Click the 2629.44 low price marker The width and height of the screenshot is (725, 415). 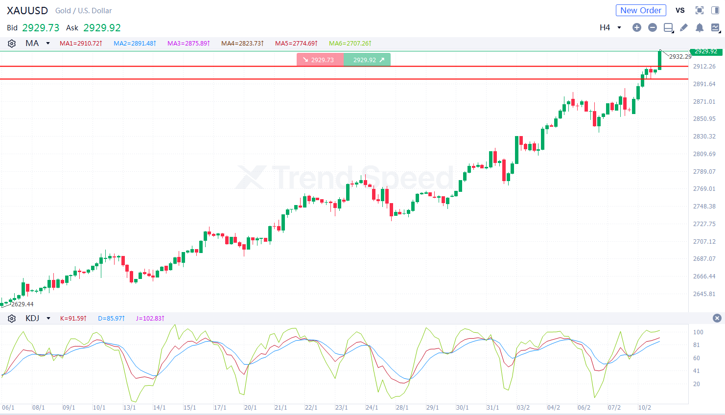pyautogui.click(x=23, y=304)
